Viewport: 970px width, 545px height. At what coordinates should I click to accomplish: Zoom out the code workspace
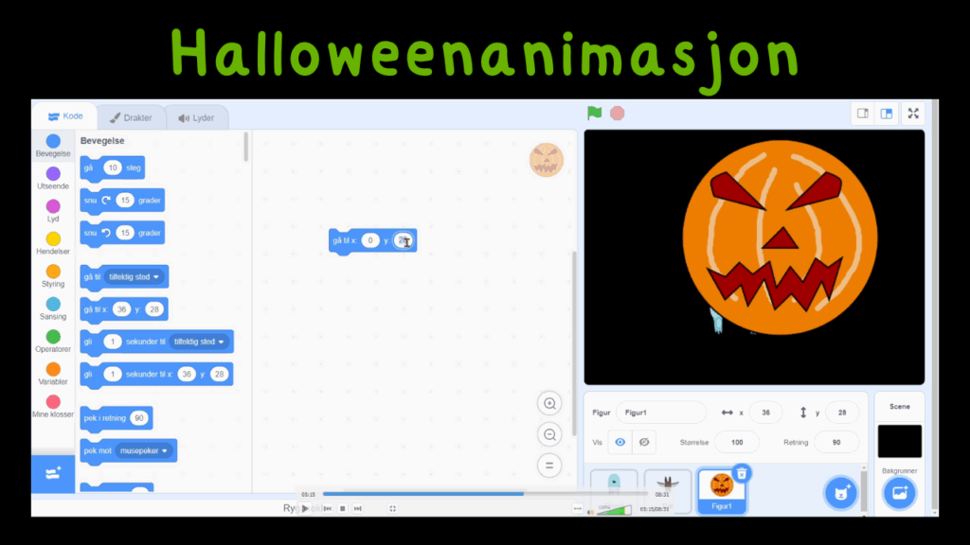[x=549, y=434]
